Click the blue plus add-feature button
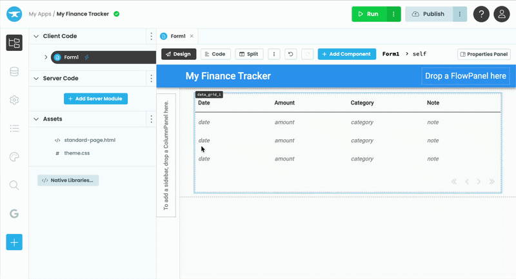This screenshot has height=279, width=516. pyautogui.click(x=14, y=242)
